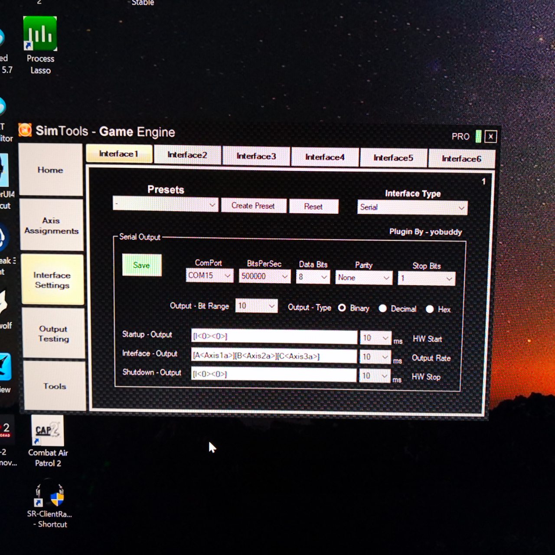Click the SimTools orange logo icon
The width and height of the screenshot is (555, 555).
tap(25, 130)
